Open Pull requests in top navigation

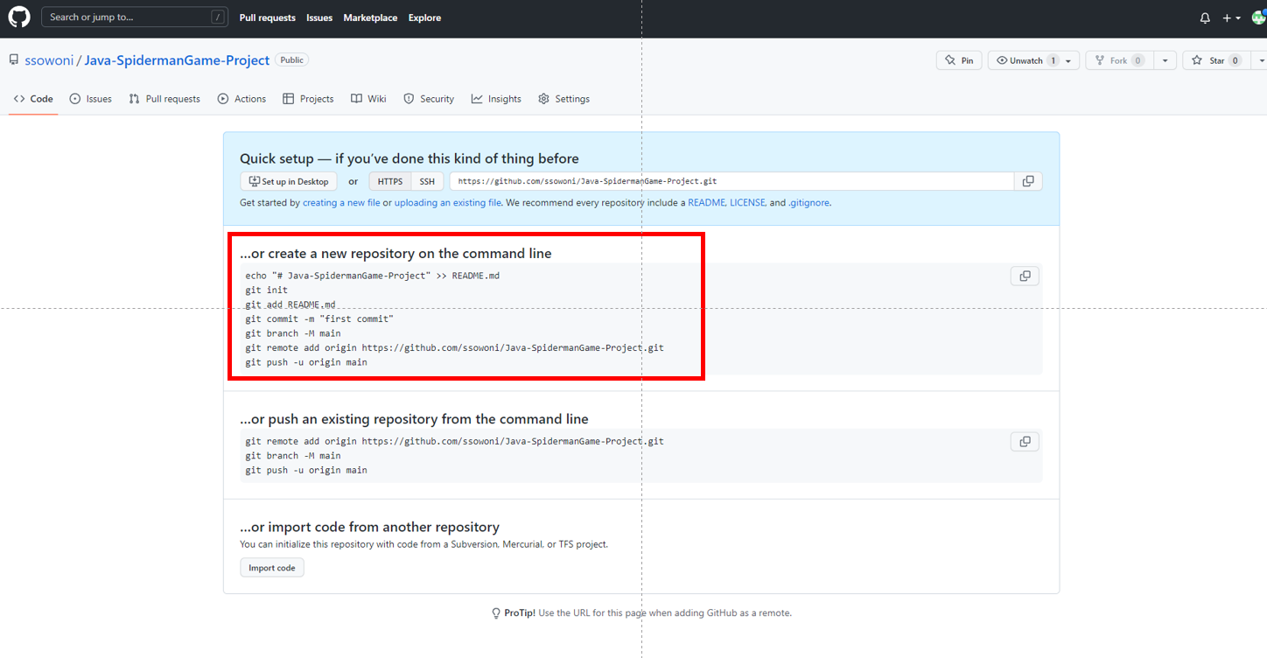point(267,17)
